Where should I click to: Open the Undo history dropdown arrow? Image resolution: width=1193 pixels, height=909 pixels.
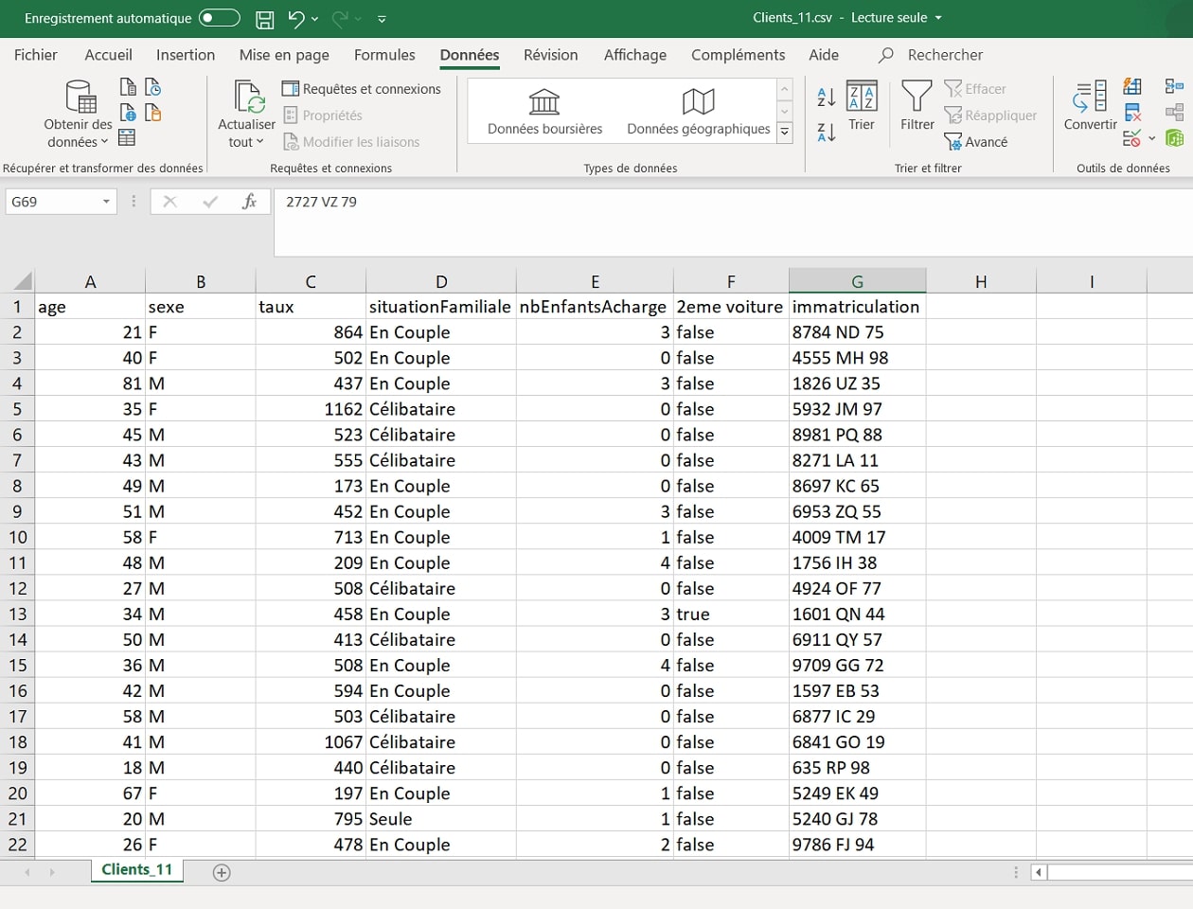coord(315,19)
